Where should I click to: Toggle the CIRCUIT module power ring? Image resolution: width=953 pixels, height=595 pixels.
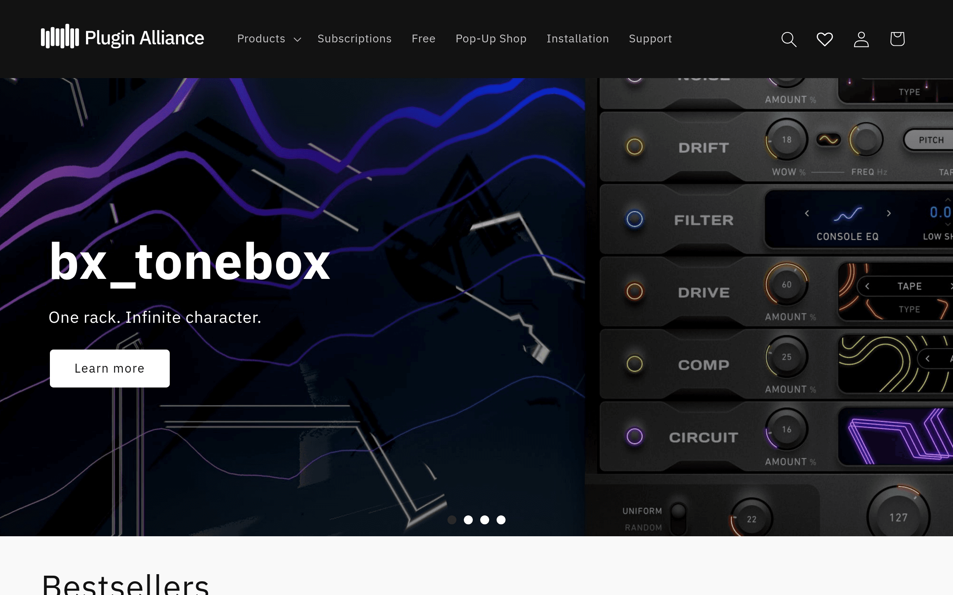point(634,436)
